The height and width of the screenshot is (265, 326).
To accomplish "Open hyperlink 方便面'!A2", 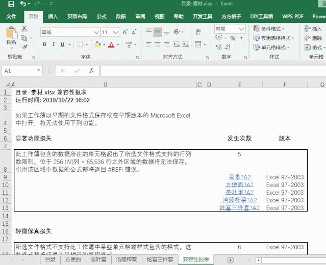I will 239,184.
